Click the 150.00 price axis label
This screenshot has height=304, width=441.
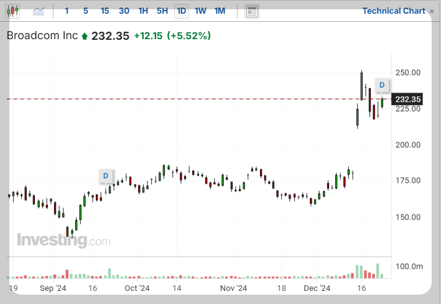tap(408, 217)
